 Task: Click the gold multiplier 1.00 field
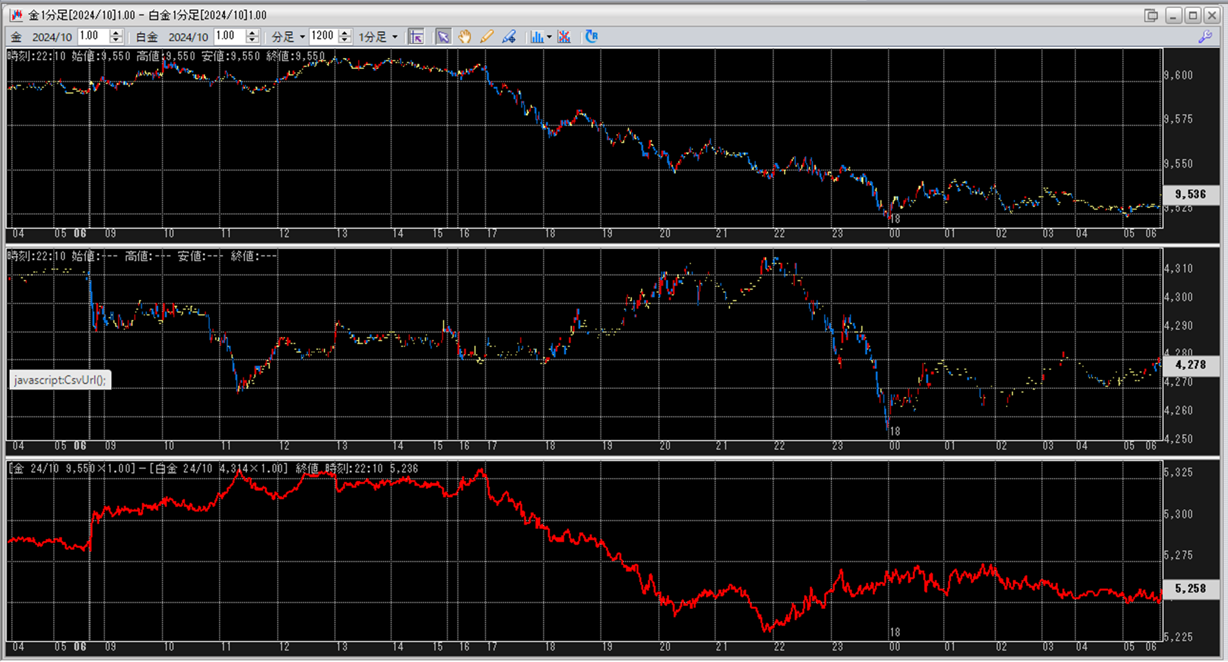click(x=93, y=36)
